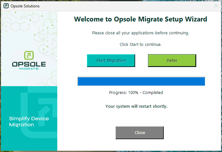Click the 'Welcome to Opsole Migrate Setup Wizard' heading
The height and width of the screenshot is (152, 222).
pyautogui.click(x=141, y=19)
